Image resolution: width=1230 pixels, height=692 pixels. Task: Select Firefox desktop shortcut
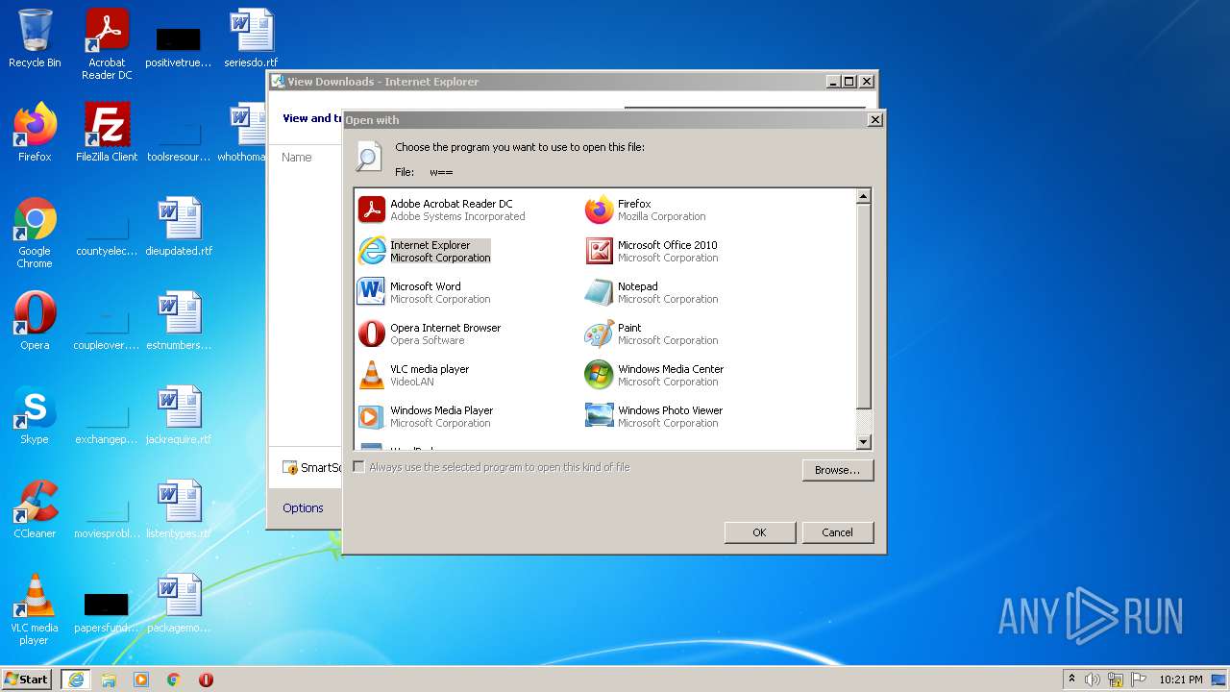tap(35, 132)
